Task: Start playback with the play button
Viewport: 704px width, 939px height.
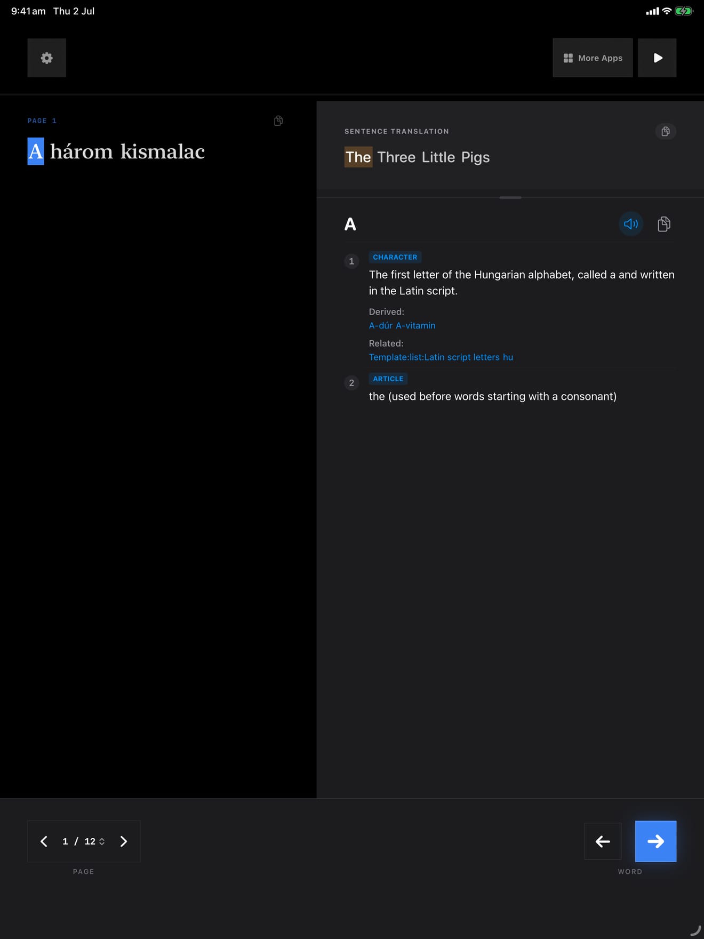Action: pos(657,58)
